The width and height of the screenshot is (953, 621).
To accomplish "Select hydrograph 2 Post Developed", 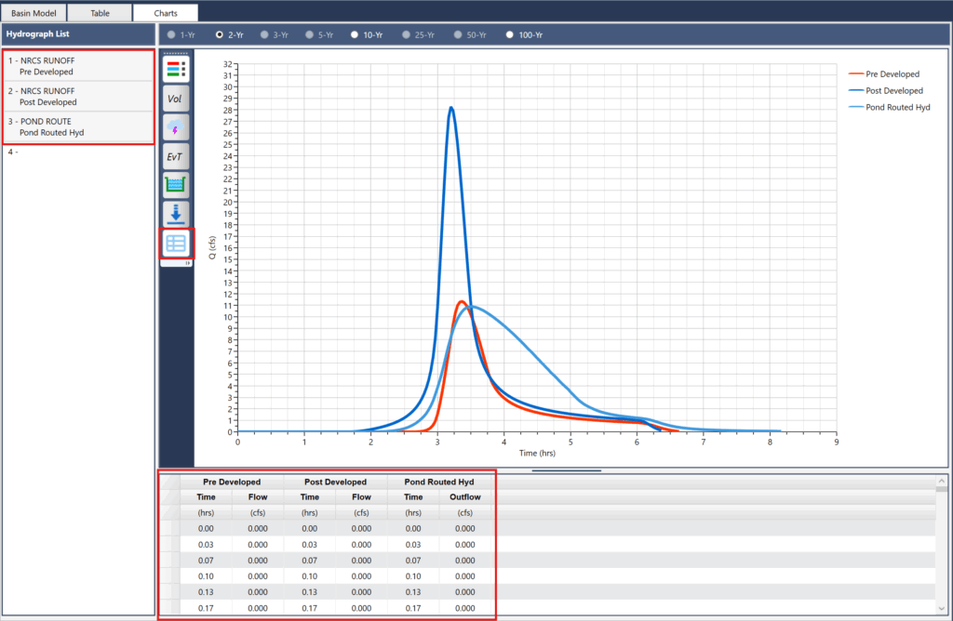I will 78,97.
